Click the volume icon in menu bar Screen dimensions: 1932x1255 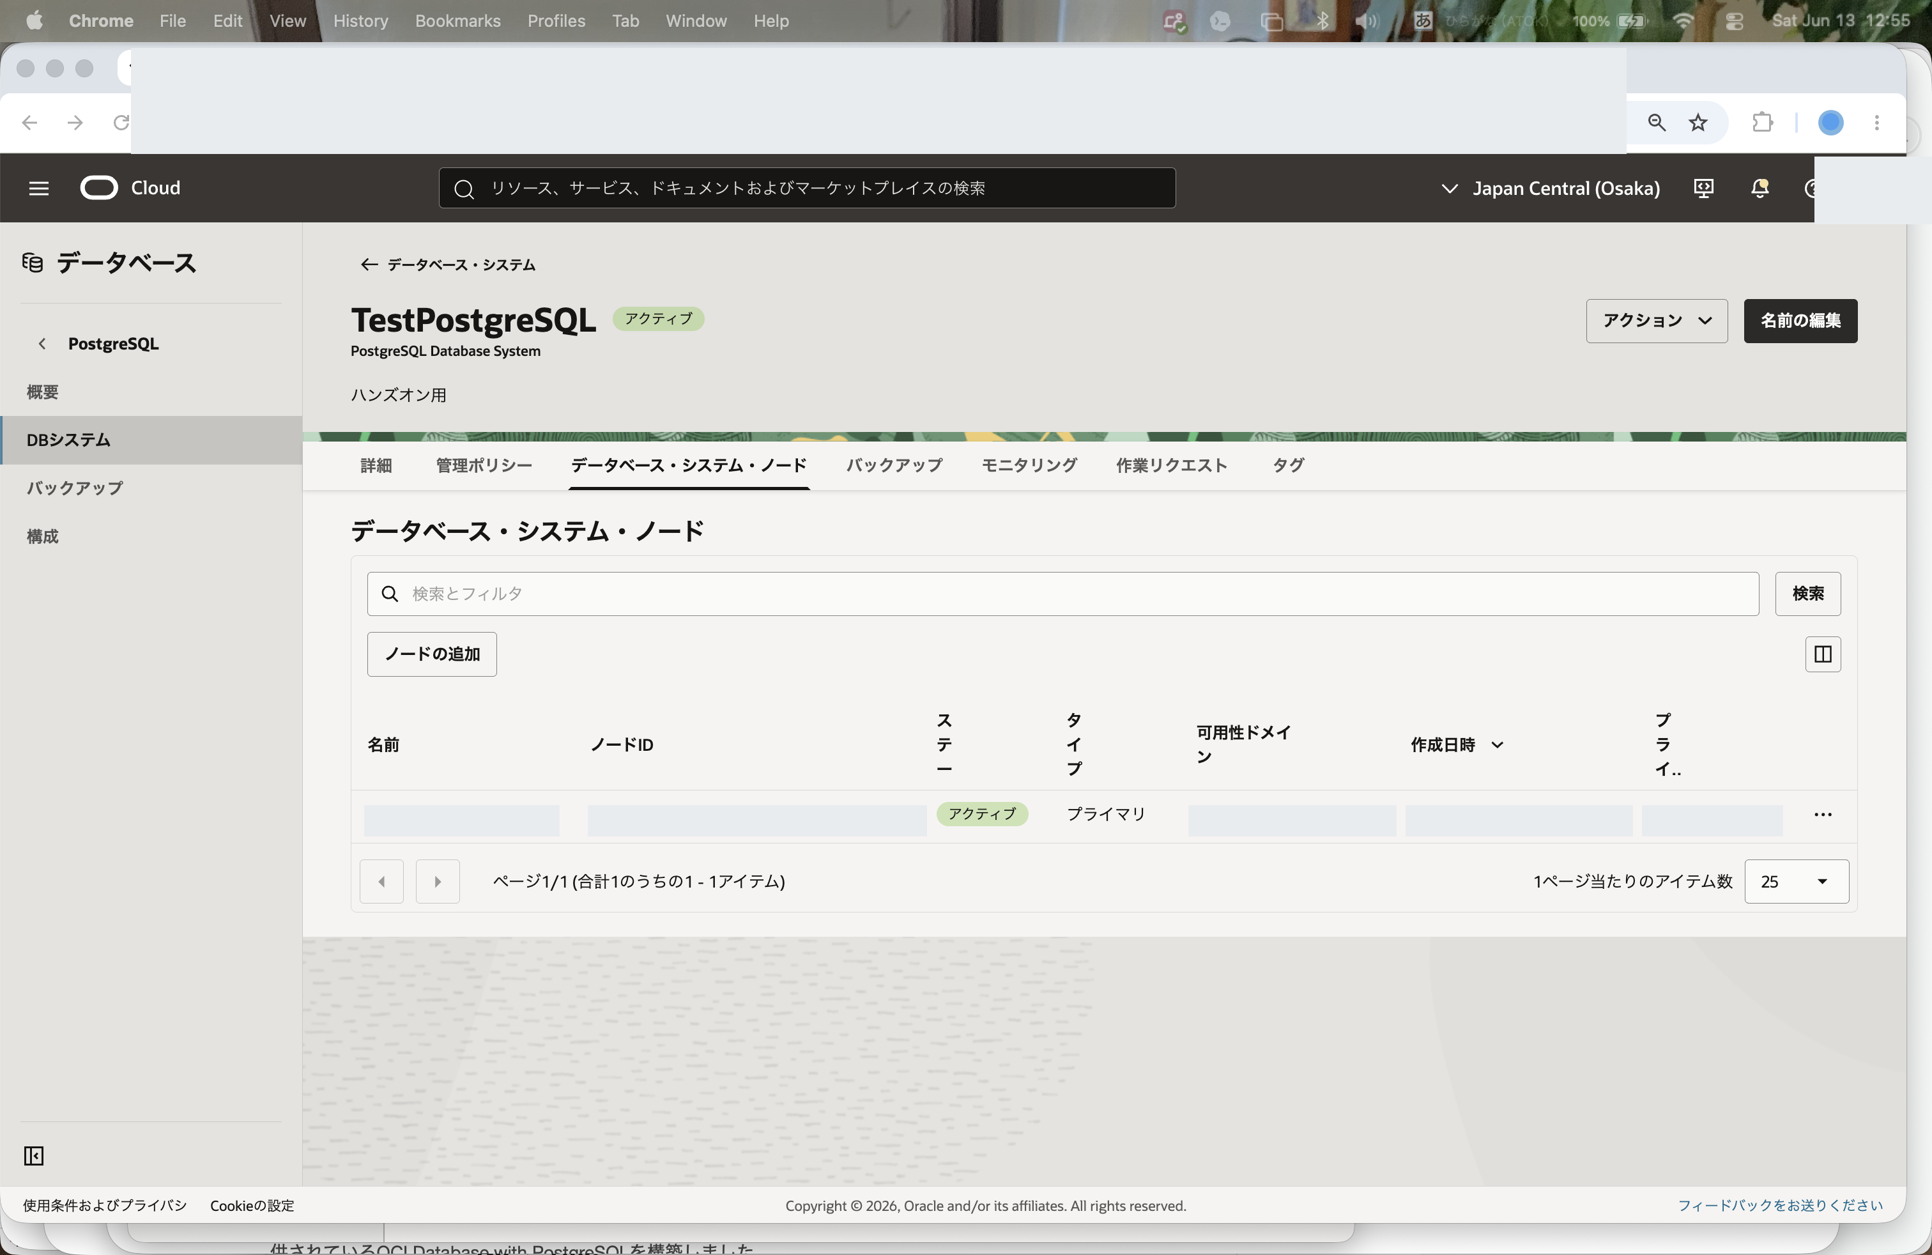coord(1367,20)
